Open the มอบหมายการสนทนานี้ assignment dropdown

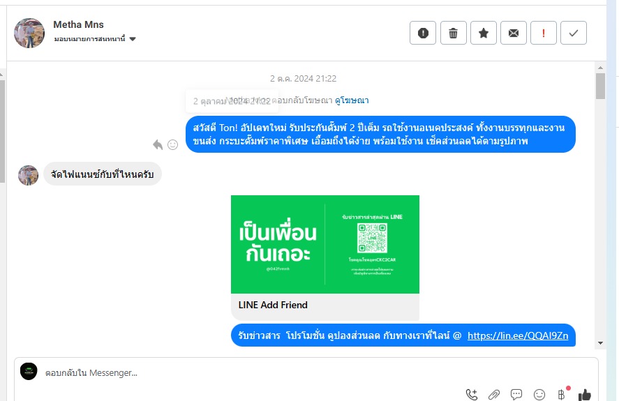point(95,38)
